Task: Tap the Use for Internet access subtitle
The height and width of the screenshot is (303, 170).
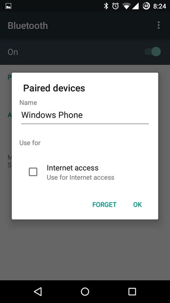Action: click(x=81, y=178)
